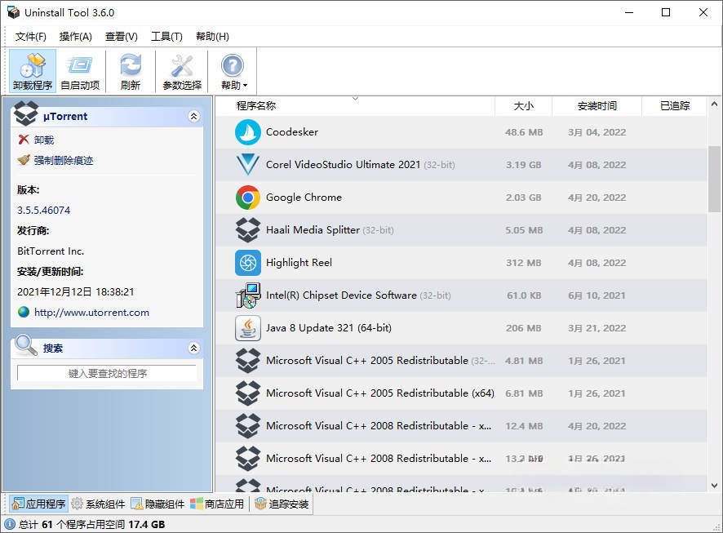Switch to the 系统组件 tab

click(x=99, y=504)
